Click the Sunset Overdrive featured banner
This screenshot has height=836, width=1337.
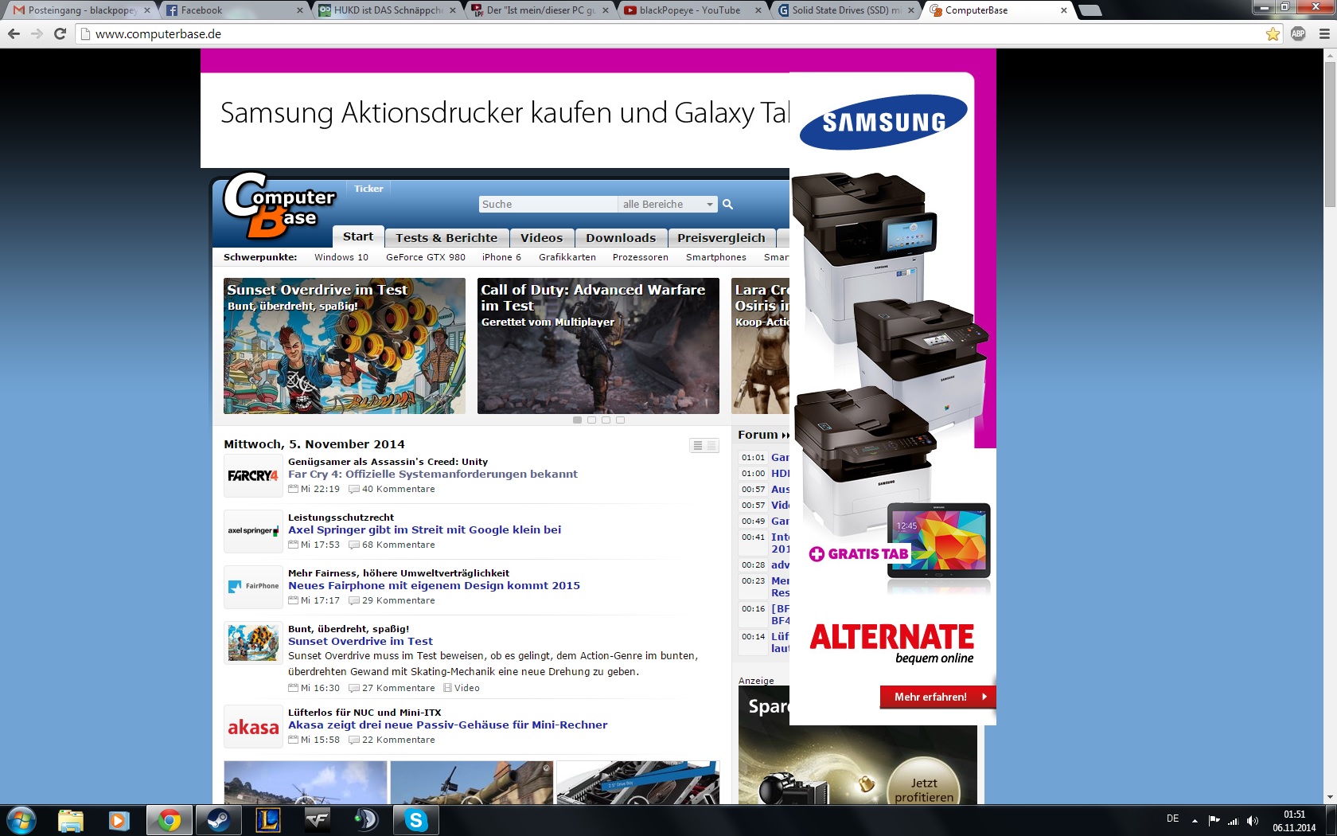coord(345,346)
